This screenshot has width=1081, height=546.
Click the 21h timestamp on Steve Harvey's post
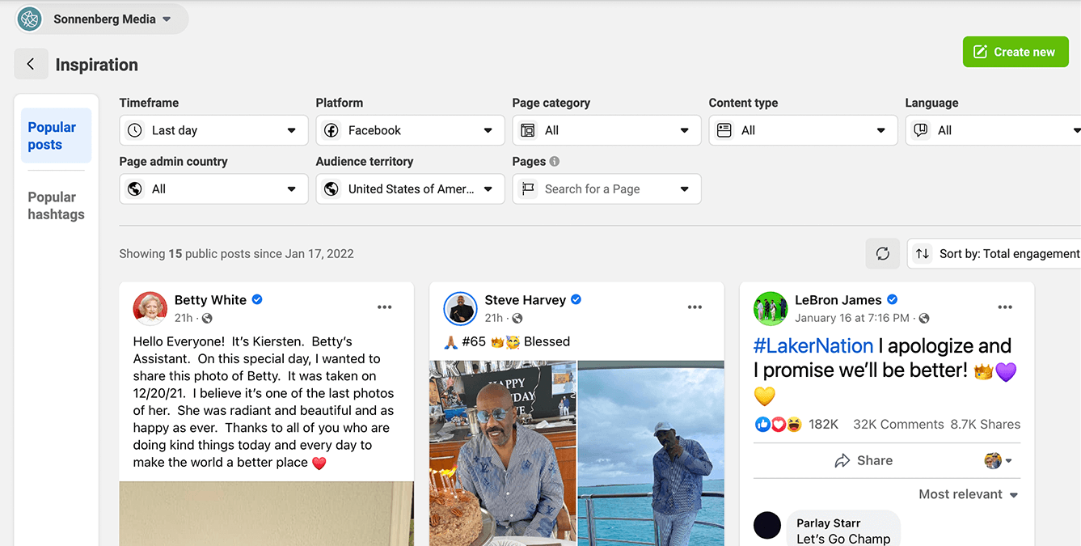pyautogui.click(x=494, y=318)
